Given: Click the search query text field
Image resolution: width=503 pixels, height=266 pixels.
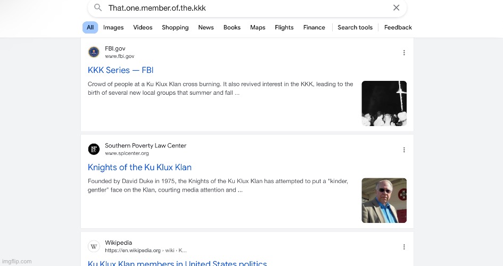Looking at the screenshot, I should pyautogui.click(x=247, y=8).
